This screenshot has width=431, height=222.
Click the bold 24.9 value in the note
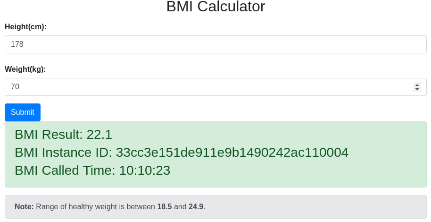pos(196,207)
